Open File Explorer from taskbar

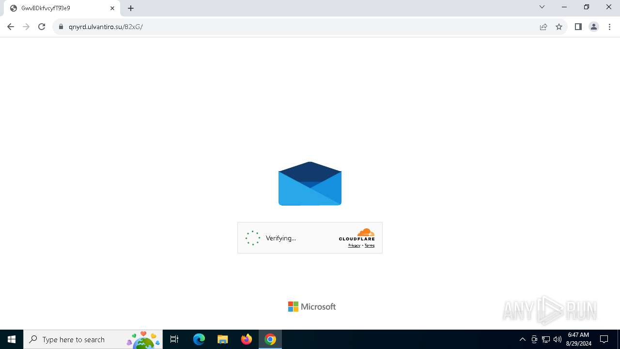[x=223, y=339]
